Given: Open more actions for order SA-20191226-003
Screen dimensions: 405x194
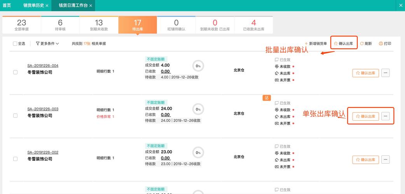Looking at the screenshot, I should (x=385, y=116).
